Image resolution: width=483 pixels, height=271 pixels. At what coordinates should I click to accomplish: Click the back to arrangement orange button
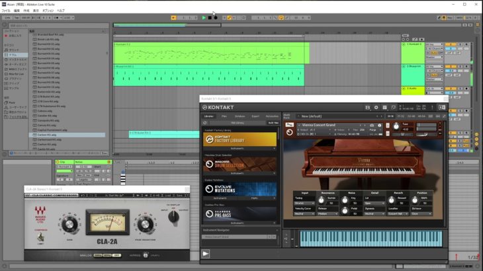click(x=174, y=18)
